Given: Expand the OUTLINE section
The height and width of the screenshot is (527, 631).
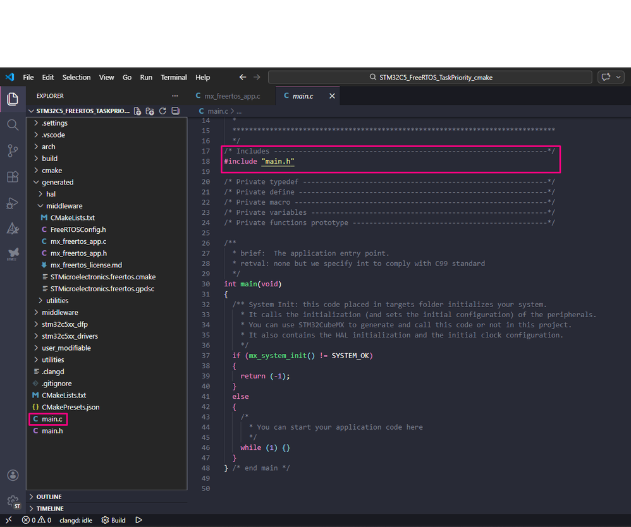Looking at the screenshot, I should (x=107, y=497).
